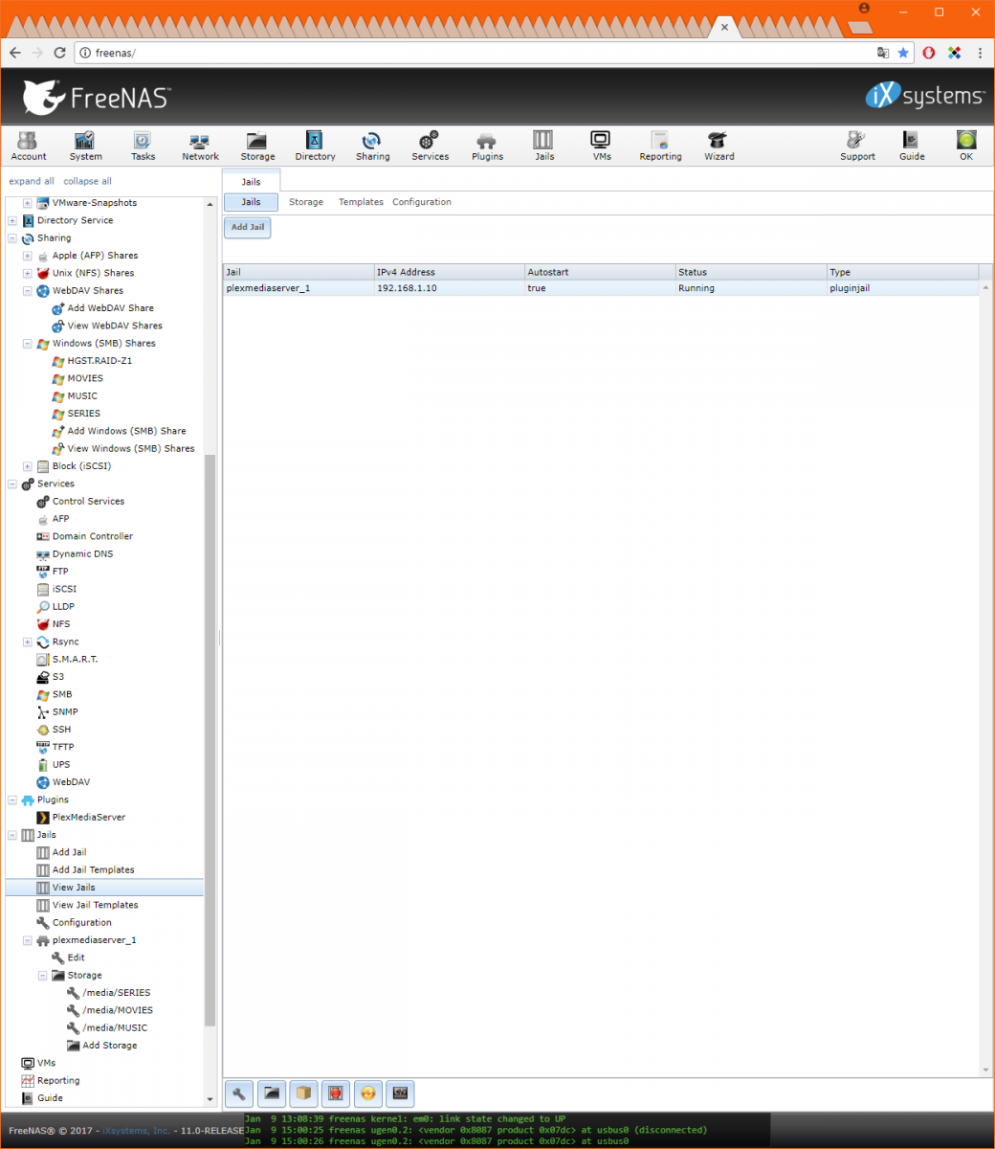The image size is (995, 1149).
Task: Open the Storage section in the top toolbar
Action: pyautogui.click(x=256, y=146)
